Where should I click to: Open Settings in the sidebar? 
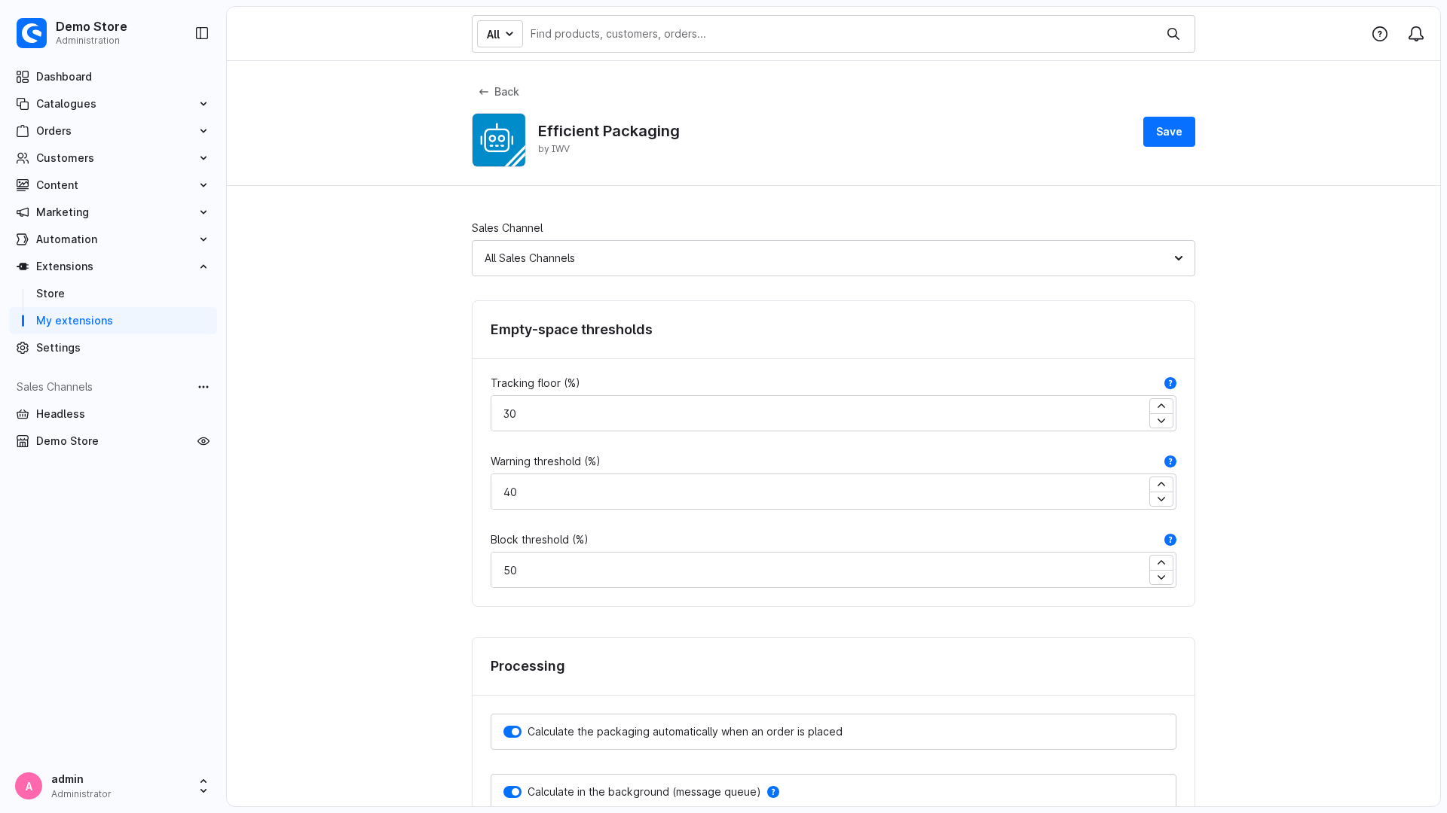(x=113, y=348)
